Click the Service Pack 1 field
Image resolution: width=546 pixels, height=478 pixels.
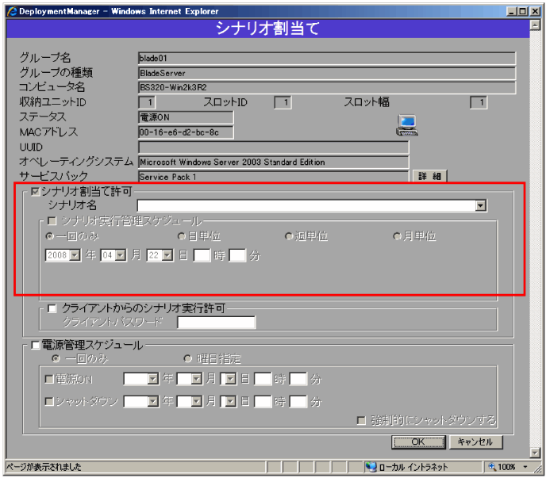pos(273,177)
